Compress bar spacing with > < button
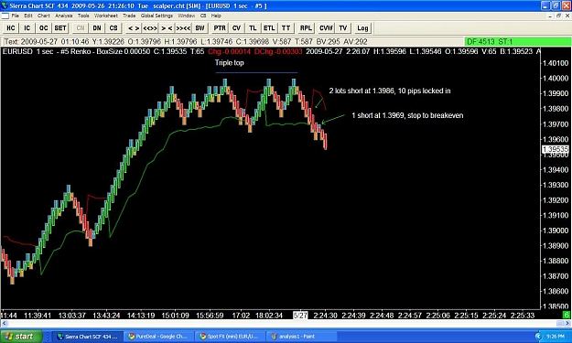 click(167, 28)
